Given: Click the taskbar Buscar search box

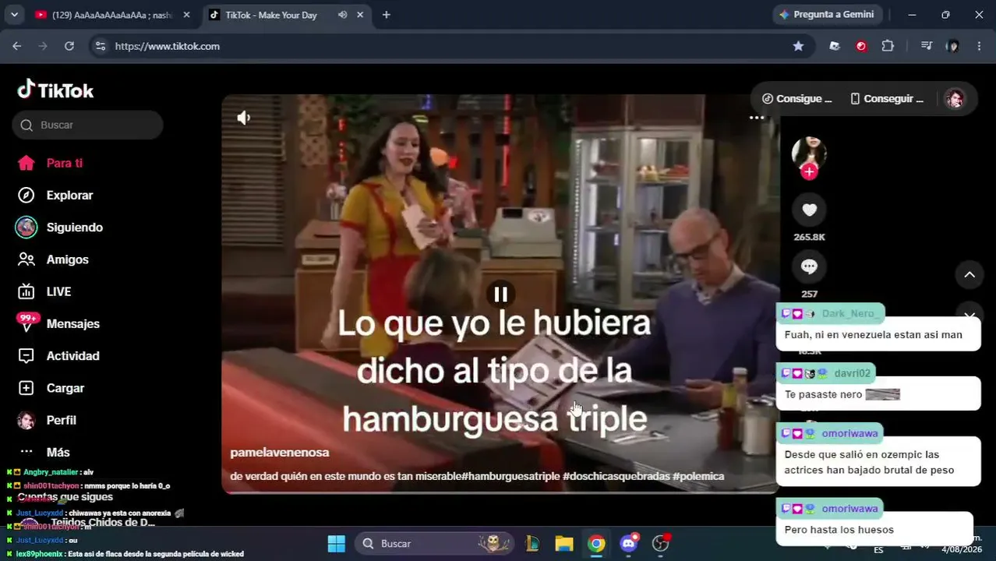Looking at the screenshot, I should pyautogui.click(x=434, y=543).
